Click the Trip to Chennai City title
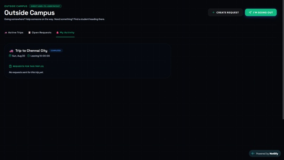The height and width of the screenshot is (160, 284). pos(31,51)
